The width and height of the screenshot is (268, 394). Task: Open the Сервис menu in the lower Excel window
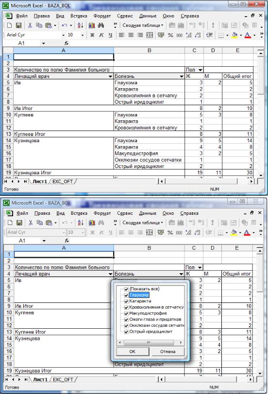tap(125, 213)
